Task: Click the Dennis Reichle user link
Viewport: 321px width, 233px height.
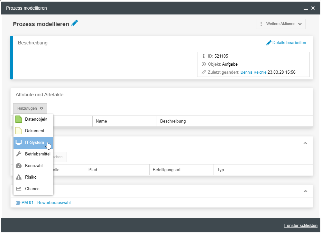Action: click(x=253, y=72)
